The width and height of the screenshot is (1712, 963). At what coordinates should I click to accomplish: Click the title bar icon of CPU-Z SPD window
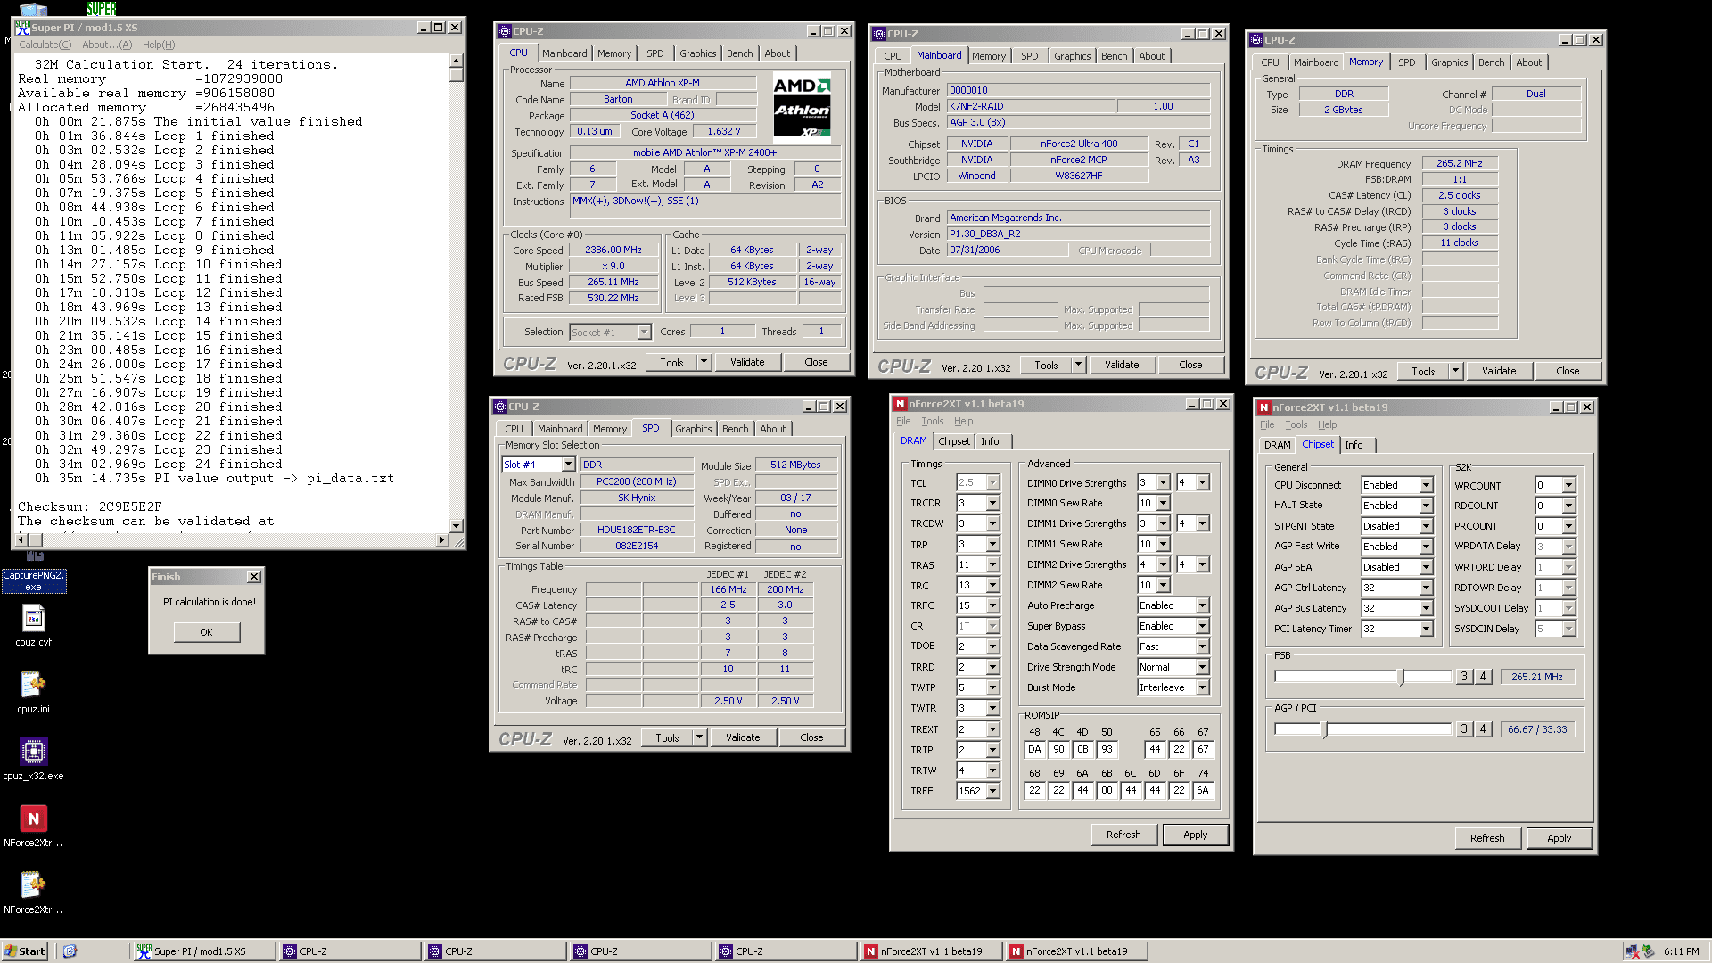pyautogui.click(x=499, y=407)
